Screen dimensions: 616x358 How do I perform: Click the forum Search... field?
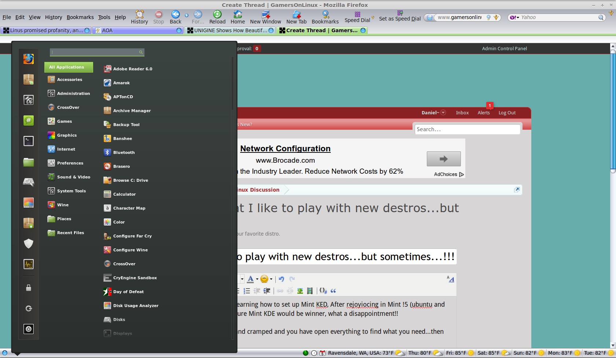click(467, 129)
